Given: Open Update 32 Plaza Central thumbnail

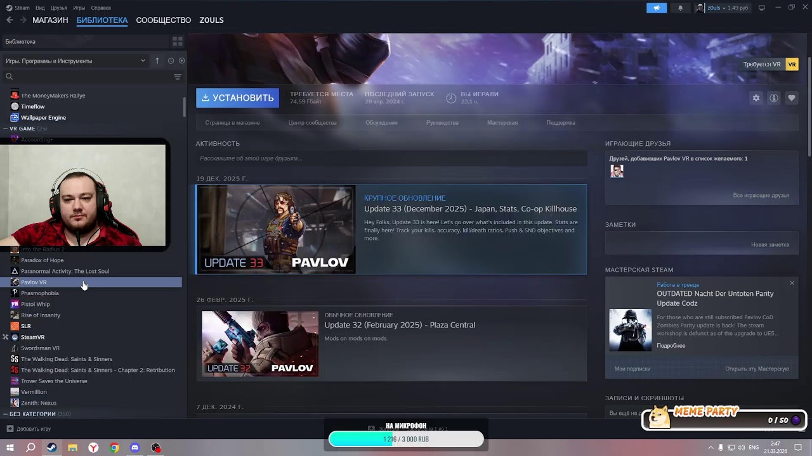Looking at the screenshot, I should click(x=260, y=344).
